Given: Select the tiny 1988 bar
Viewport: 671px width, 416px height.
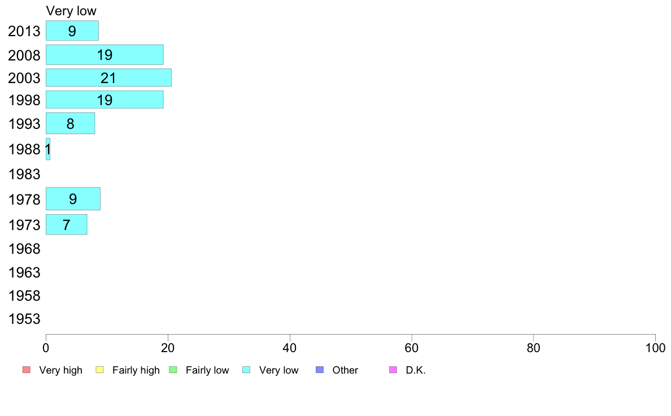Looking at the screenshot, I should pyautogui.click(x=48, y=149).
